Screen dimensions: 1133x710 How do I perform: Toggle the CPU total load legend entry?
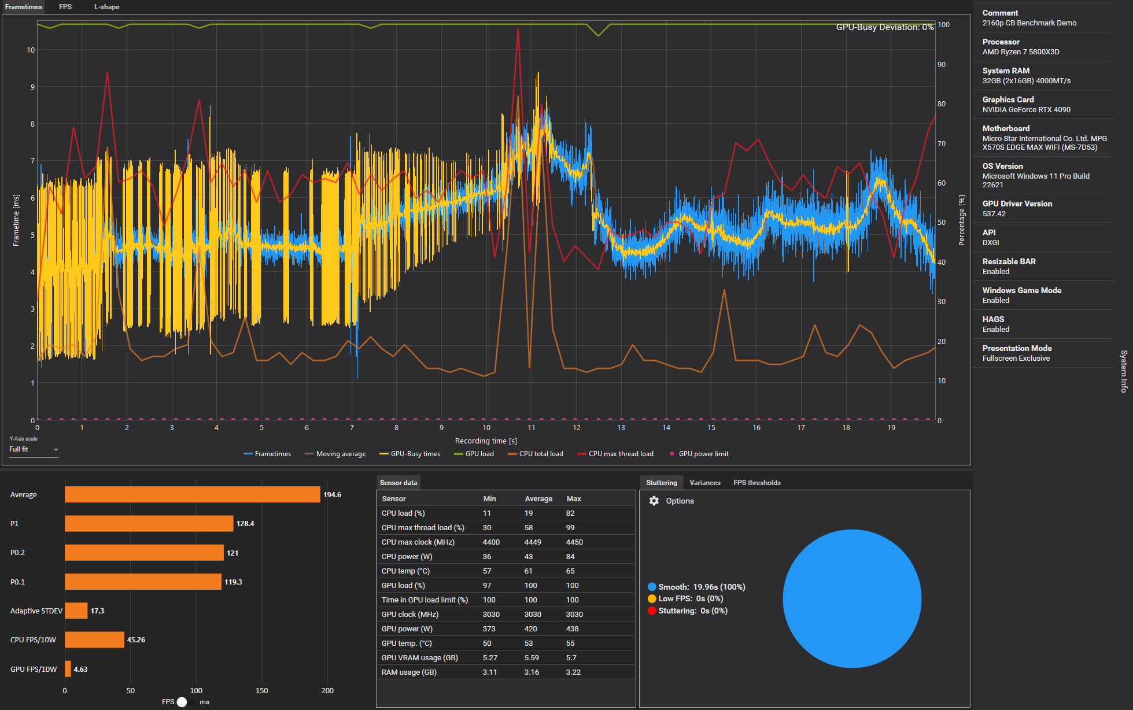[535, 454]
